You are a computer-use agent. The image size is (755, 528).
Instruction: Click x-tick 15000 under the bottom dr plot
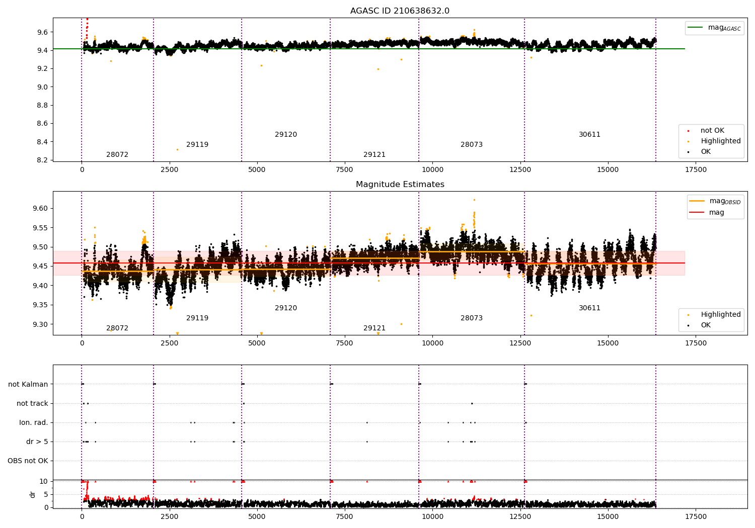coord(608,517)
